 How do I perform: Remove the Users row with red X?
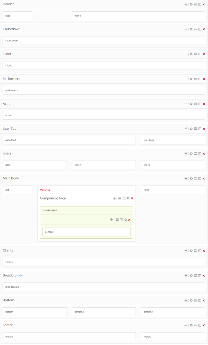204,154
